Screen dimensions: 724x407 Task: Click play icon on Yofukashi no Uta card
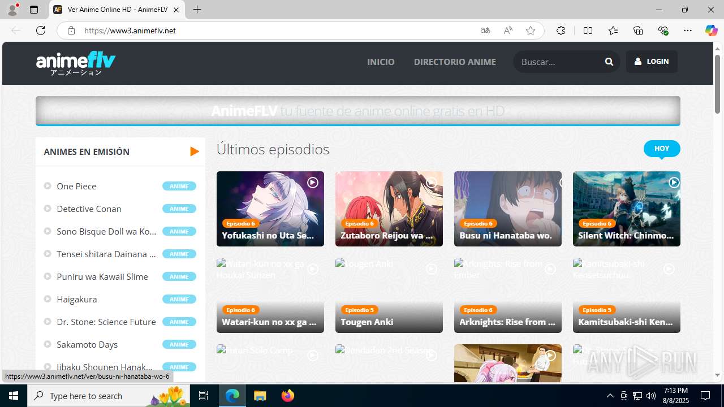click(x=313, y=183)
